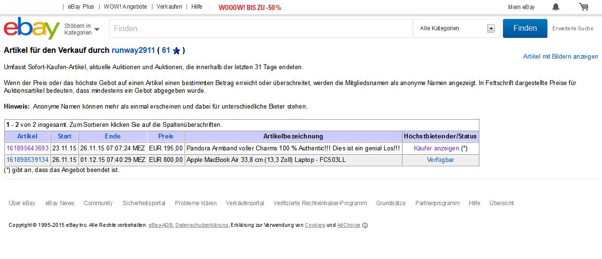602x259 pixels.
Task: Open Sicherheitsportal footer link
Action: pyautogui.click(x=144, y=203)
